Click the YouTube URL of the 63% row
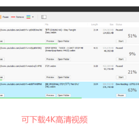 [x=21, y=84]
